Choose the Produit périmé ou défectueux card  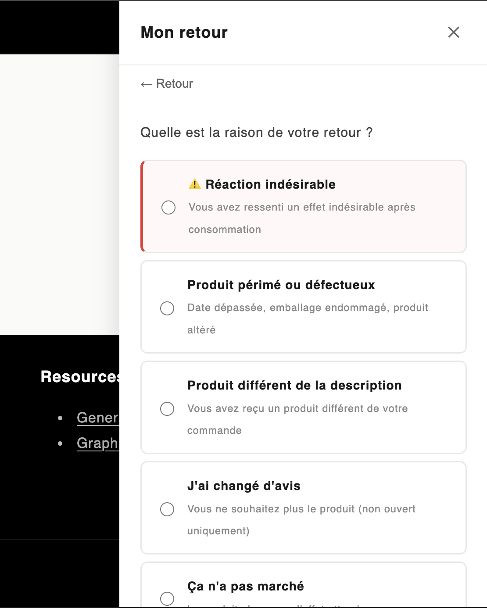tap(303, 307)
